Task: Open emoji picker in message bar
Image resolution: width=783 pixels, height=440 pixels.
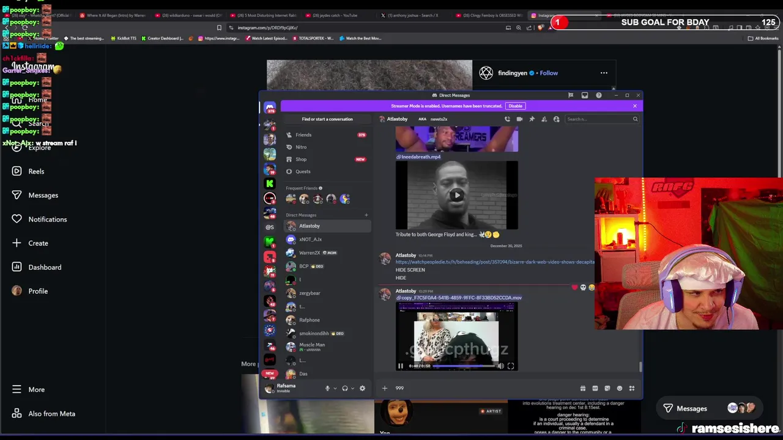Action: pyautogui.click(x=619, y=388)
